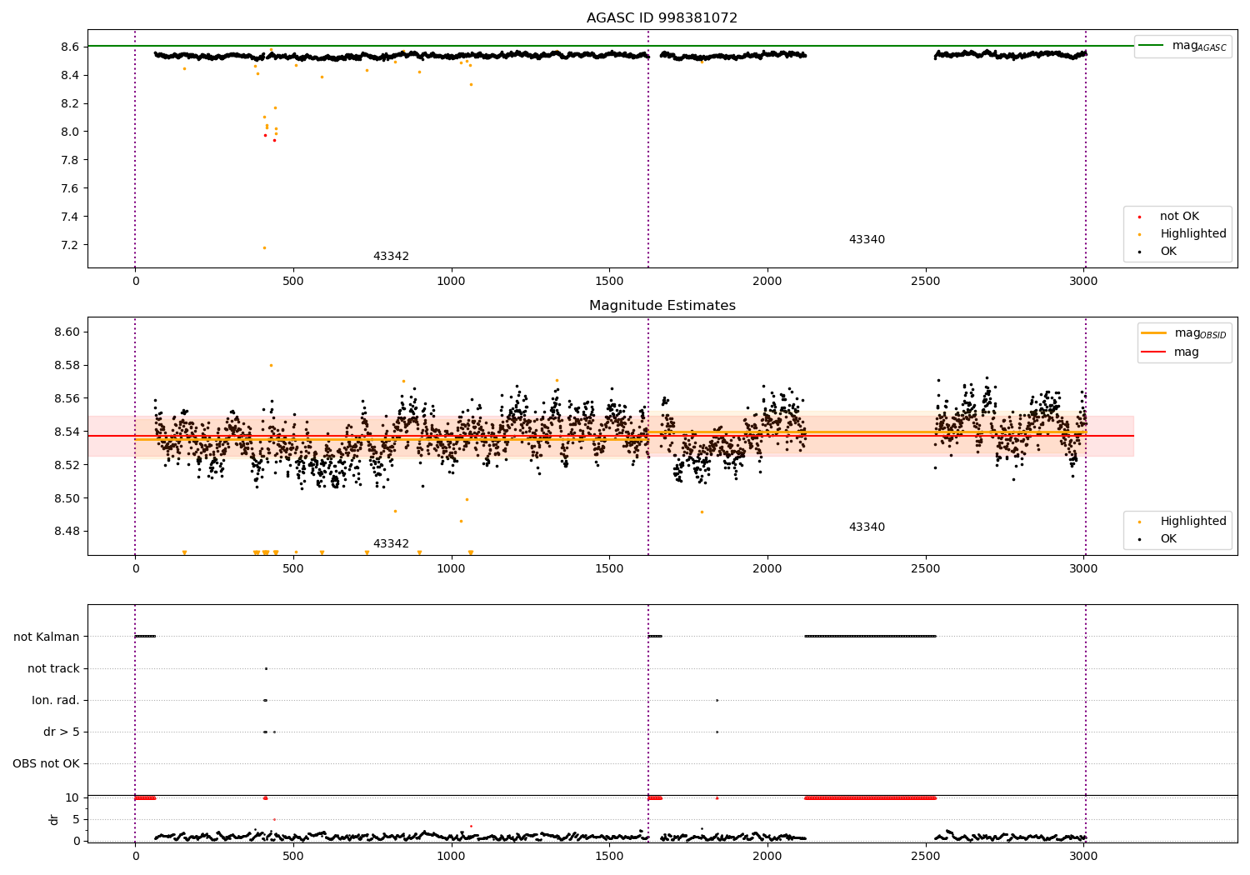Click y-axis tick "7.6" in AGASC plot
The height and width of the screenshot is (875, 1250).
click(71, 189)
